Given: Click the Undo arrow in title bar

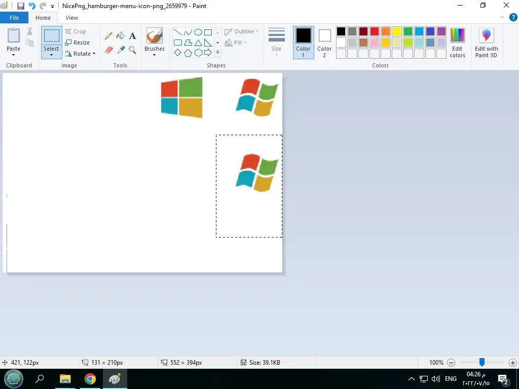Looking at the screenshot, I should tap(32, 6).
